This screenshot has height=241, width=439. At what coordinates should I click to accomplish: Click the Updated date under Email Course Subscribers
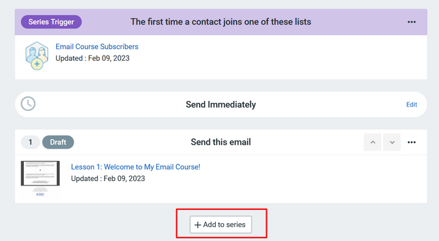tap(93, 58)
